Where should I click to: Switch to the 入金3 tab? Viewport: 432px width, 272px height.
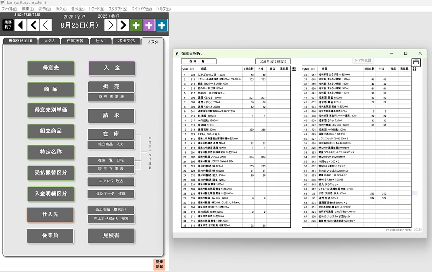pyautogui.click(x=50, y=41)
